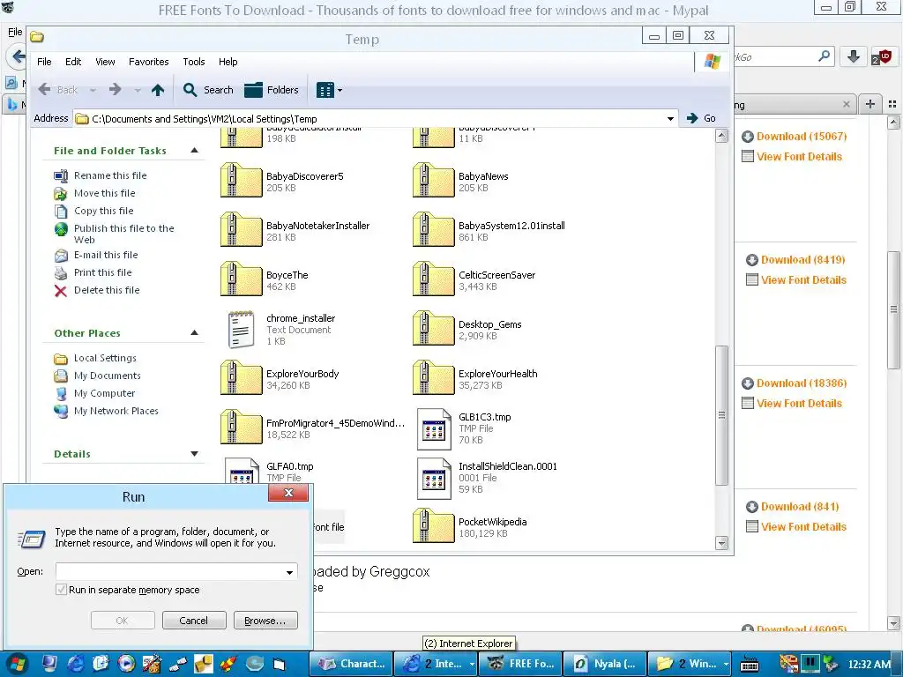This screenshot has height=677, width=903.
Task: Go up one folder level
Action: (158, 90)
